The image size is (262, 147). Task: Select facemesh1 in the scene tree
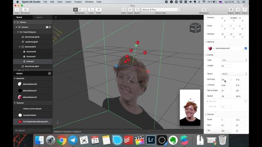pos(31,56)
